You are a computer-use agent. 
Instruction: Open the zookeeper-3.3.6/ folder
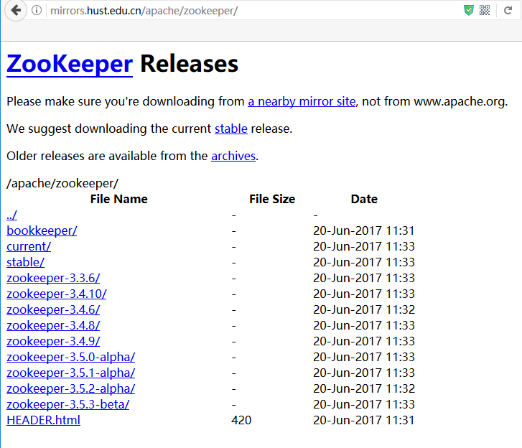click(x=53, y=278)
